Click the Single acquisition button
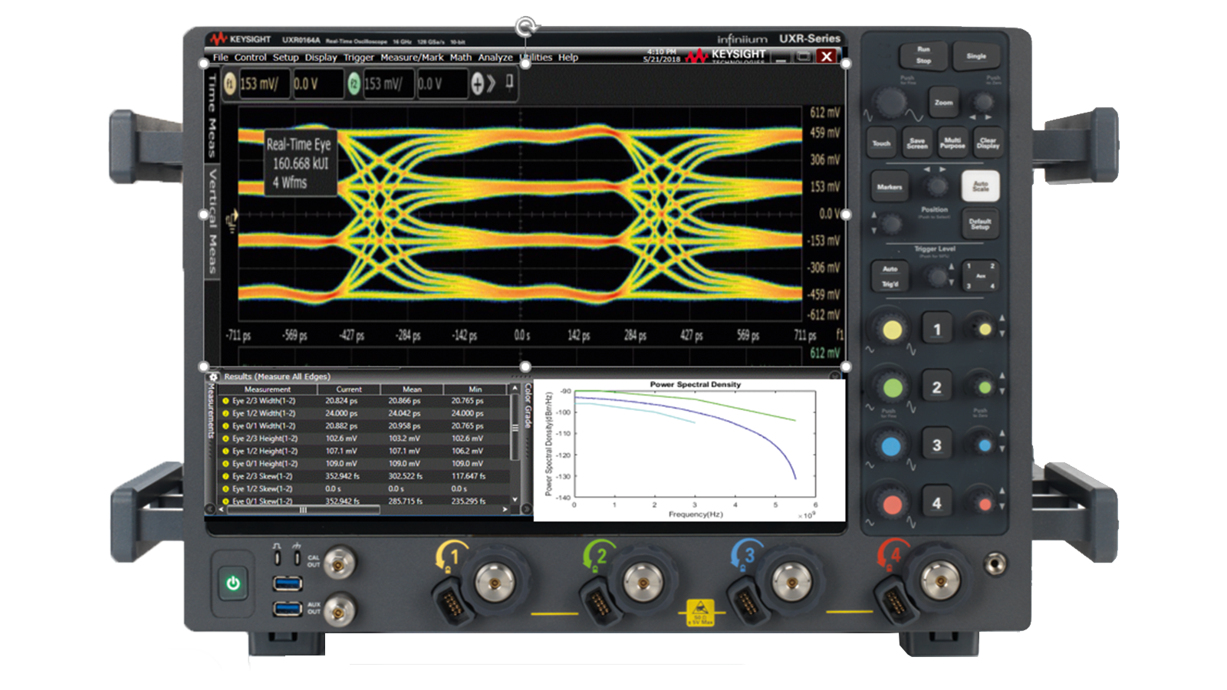Image resolution: width=1227 pixels, height=690 pixels. tap(976, 56)
